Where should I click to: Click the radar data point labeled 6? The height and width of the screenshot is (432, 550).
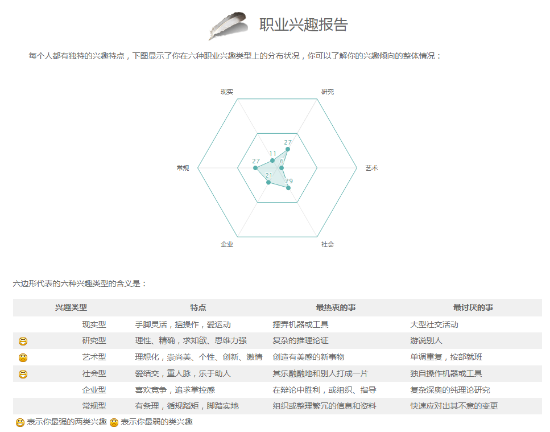coord(281,168)
